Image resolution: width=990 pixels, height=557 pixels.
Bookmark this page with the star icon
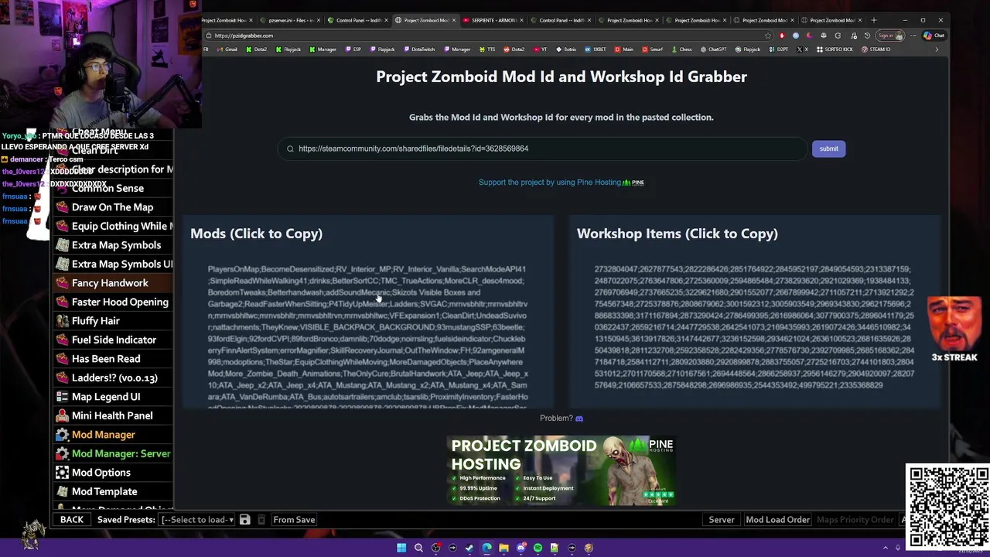[x=767, y=36]
